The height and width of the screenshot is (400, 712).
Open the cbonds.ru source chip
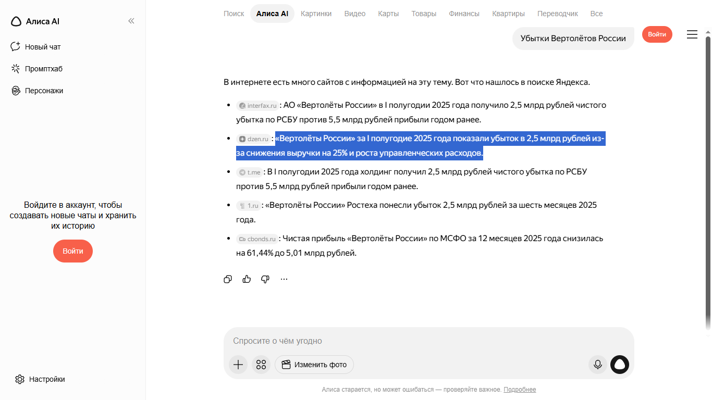click(257, 239)
